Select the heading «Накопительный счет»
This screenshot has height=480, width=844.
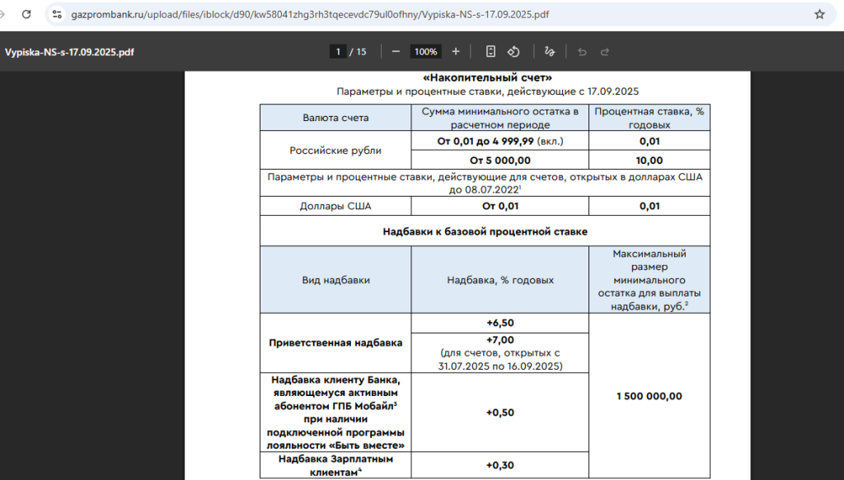pyautogui.click(x=488, y=78)
